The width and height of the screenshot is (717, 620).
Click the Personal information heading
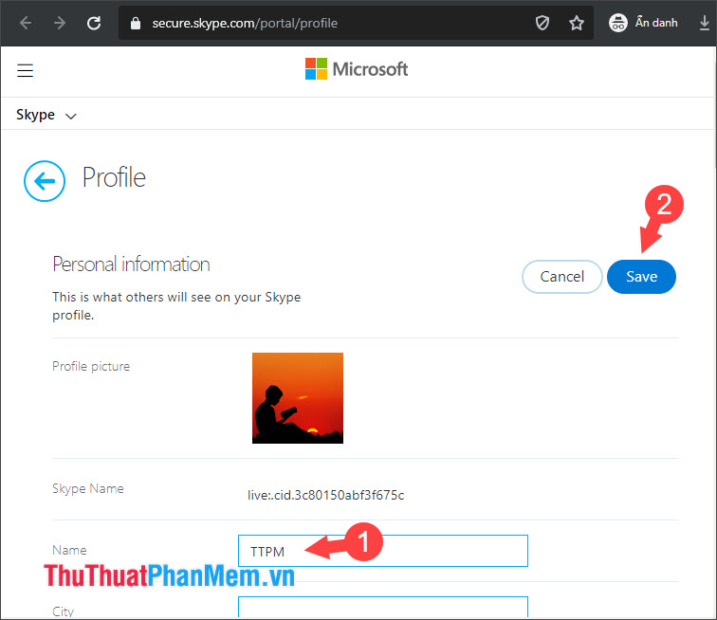(x=131, y=264)
